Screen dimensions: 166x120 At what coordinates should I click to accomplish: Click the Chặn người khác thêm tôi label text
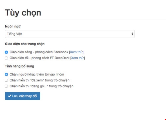37,74
